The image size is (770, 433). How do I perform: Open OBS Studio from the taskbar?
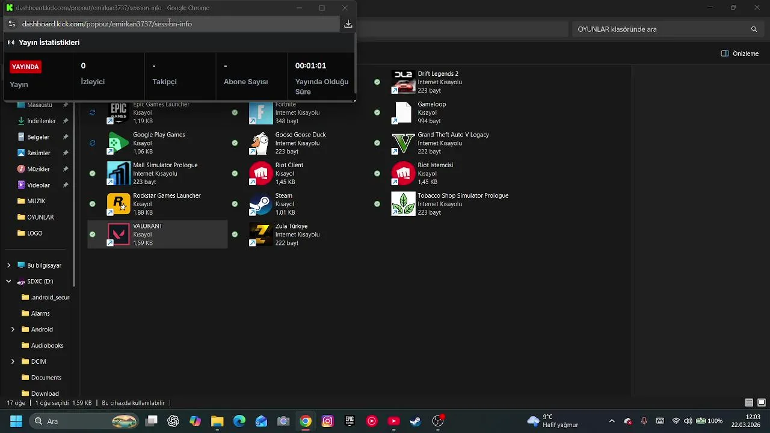click(x=437, y=421)
